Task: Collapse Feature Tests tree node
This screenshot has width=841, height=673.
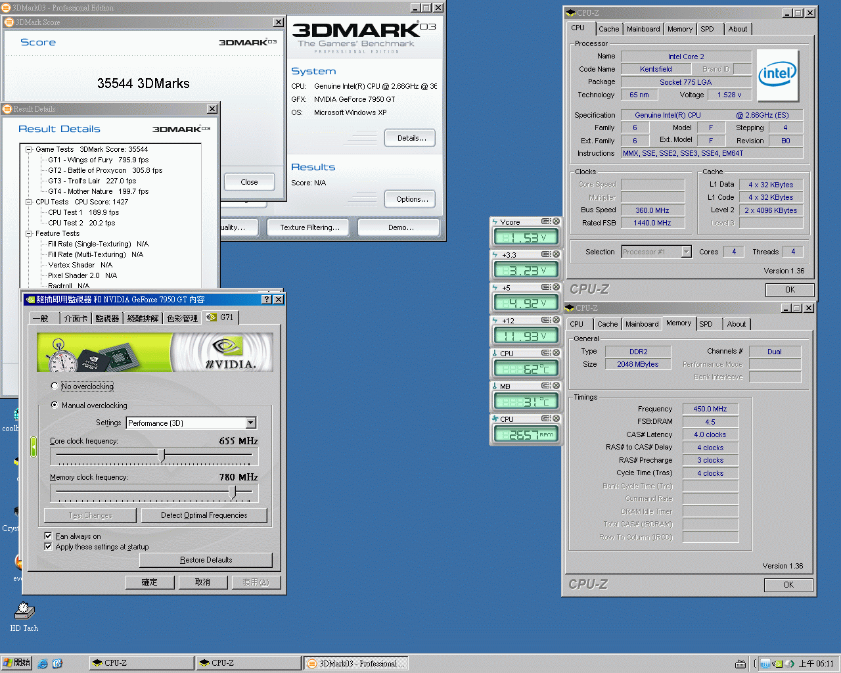Action: click(29, 233)
